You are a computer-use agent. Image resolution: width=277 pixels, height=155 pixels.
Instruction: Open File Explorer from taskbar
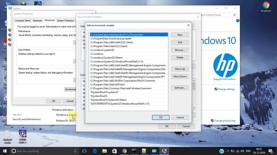coord(105,151)
